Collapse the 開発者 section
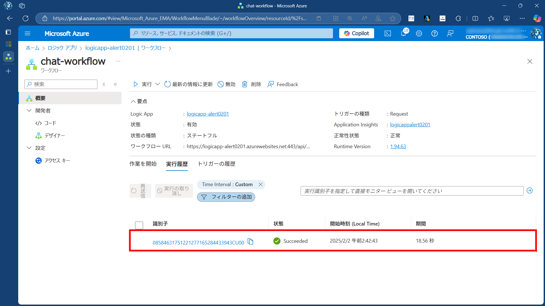This screenshot has height=306, width=545. click(29, 110)
